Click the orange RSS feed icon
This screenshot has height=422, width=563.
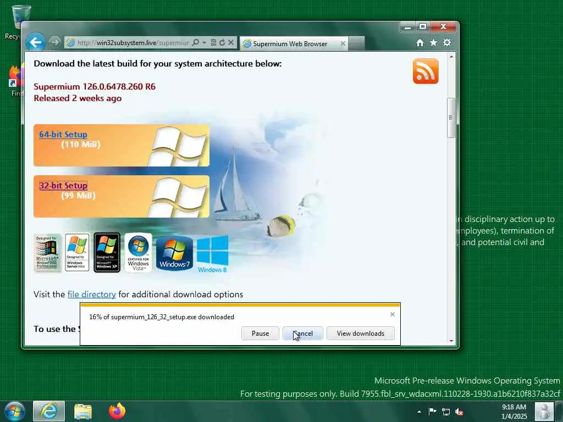426,71
